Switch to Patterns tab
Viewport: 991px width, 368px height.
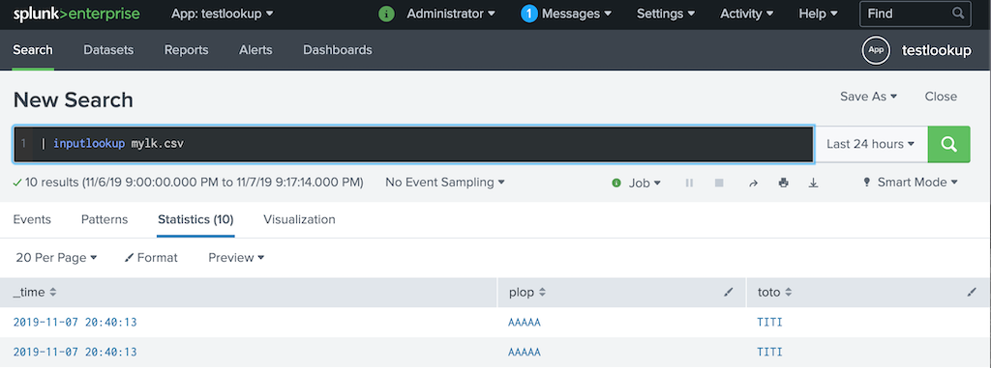click(x=105, y=219)
